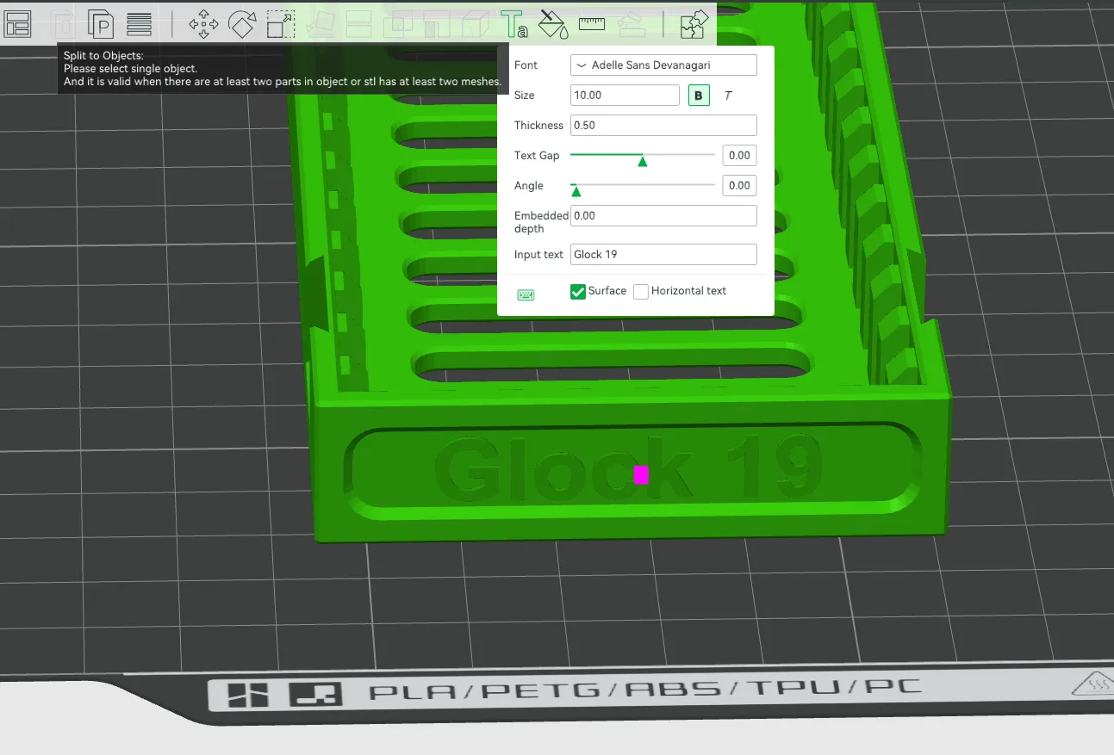Screen dimensions: 1114x755
Task: Click the Split to Parts icon
Action: (102, 24)
